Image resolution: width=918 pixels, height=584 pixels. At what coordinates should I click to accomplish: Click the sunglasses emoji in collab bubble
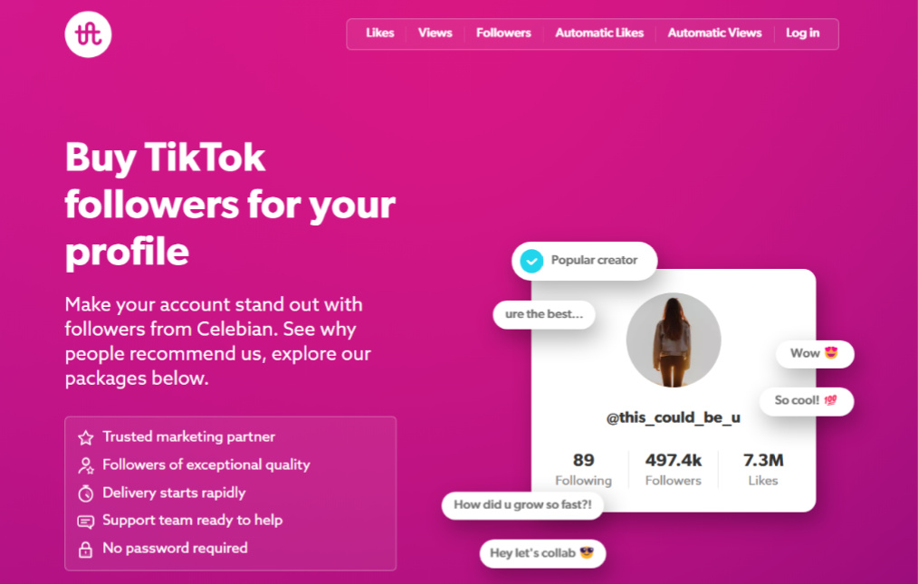pos(586,552)
